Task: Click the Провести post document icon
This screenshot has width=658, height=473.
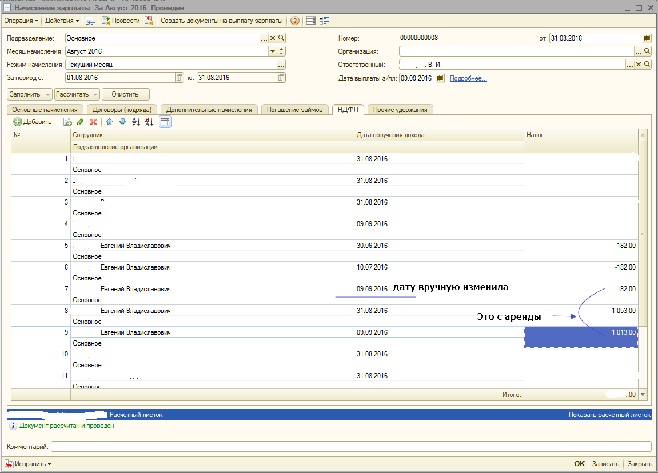Action: 106,21
